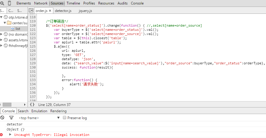This screenshot has width=266, height=138.
Task: Switch to the Network panel
Action: click(x=41, y=3)
